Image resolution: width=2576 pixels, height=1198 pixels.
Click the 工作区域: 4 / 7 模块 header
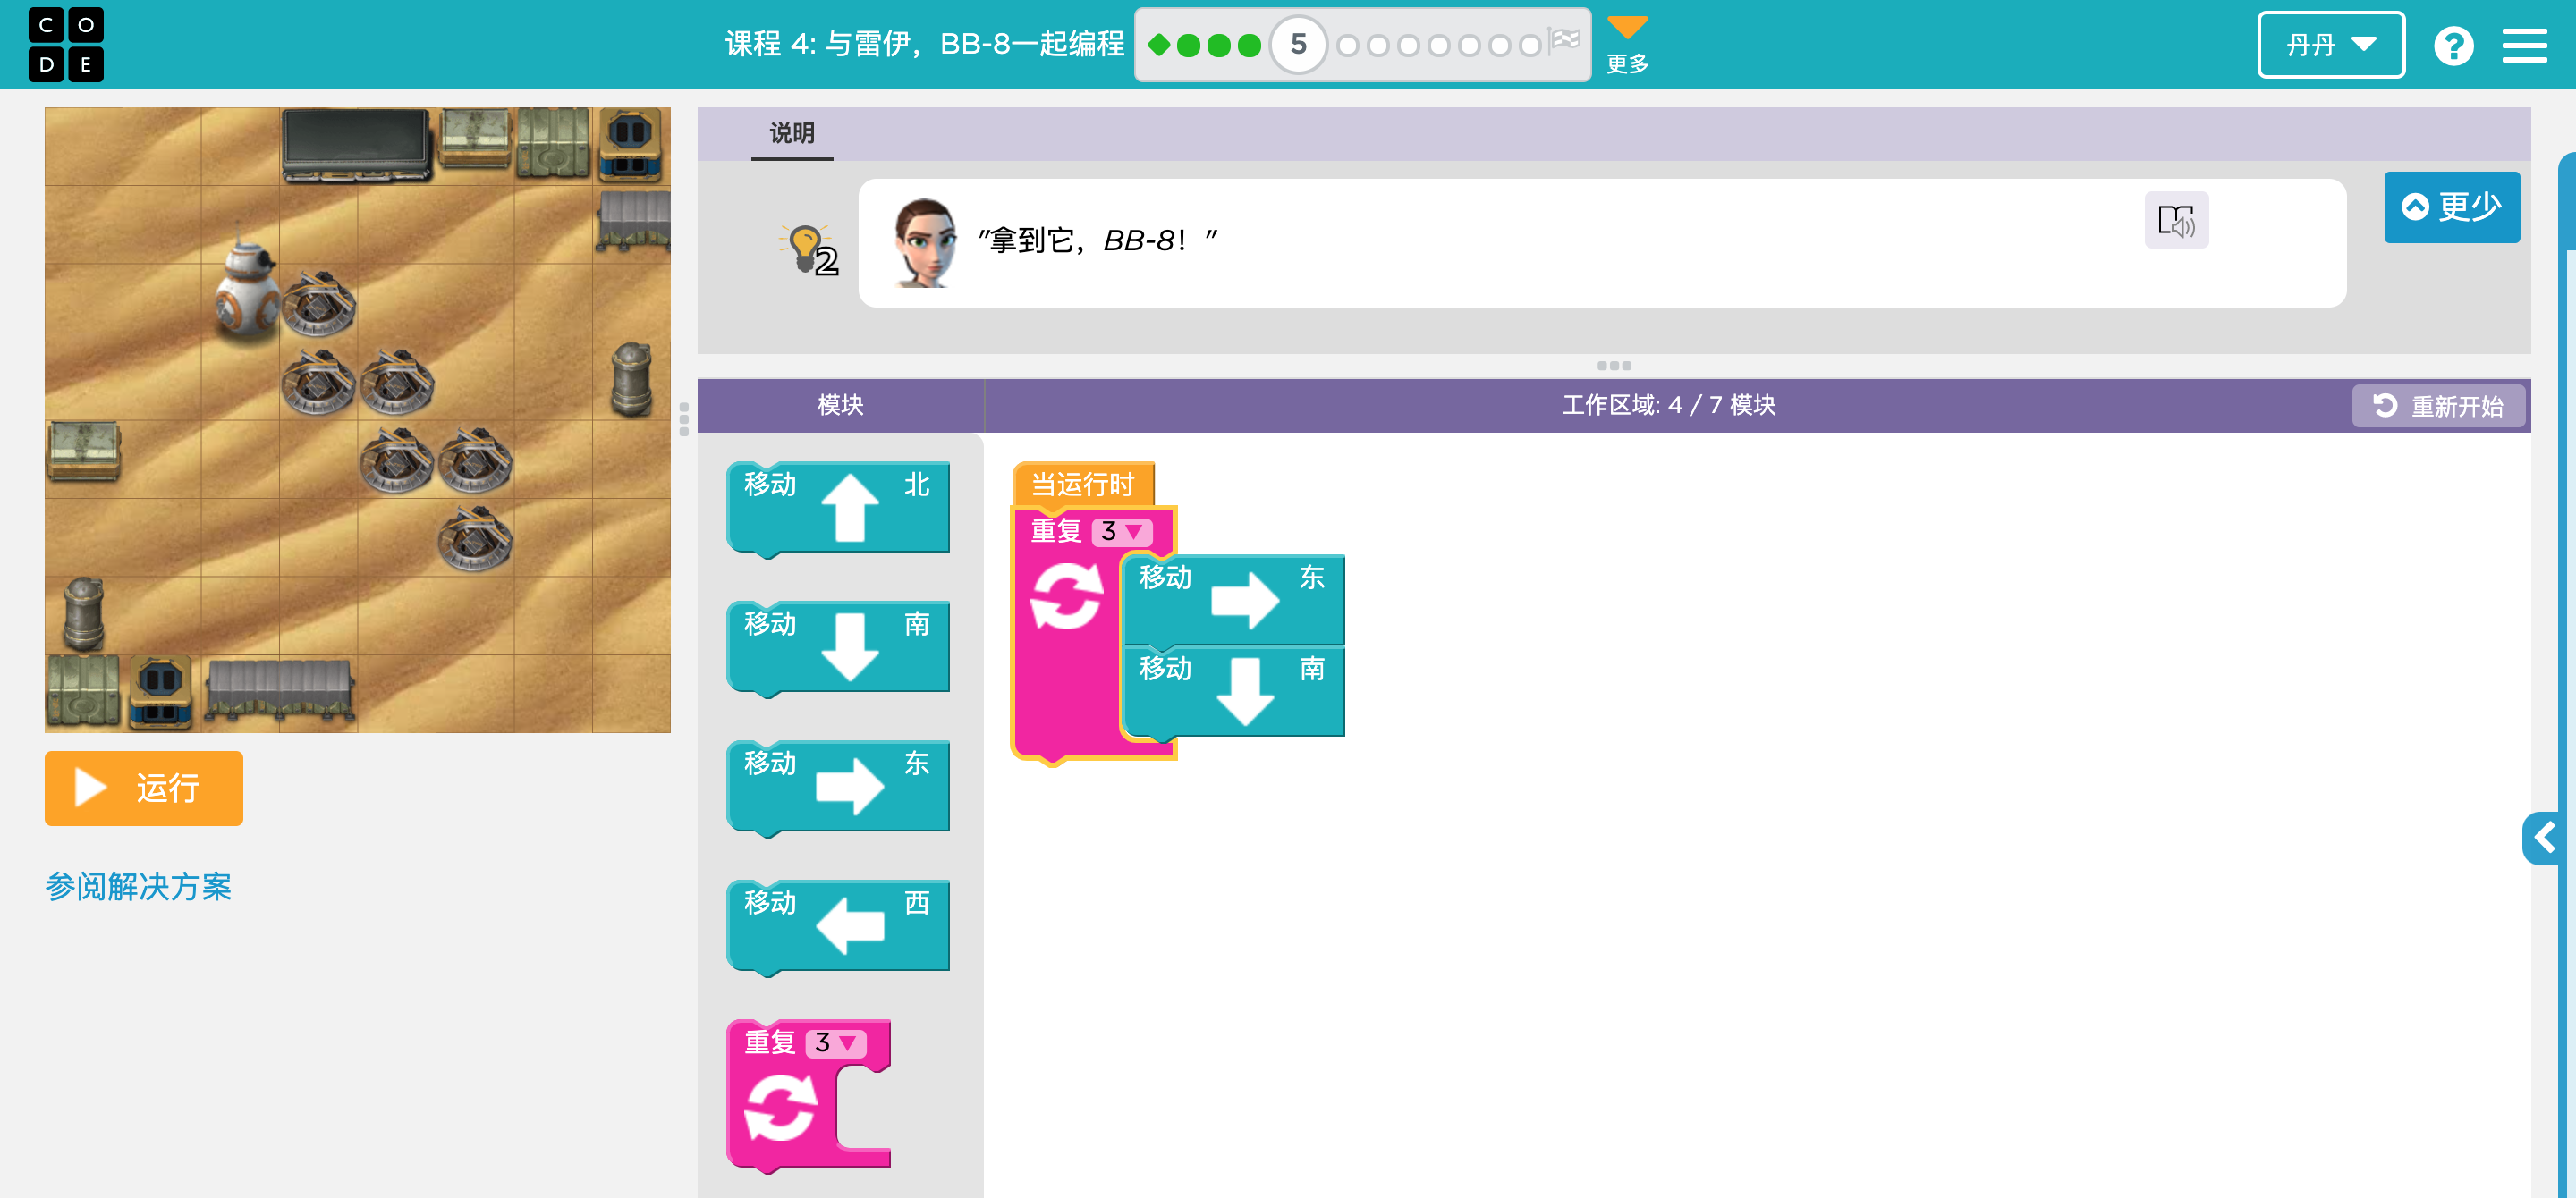click(1668, 405)
